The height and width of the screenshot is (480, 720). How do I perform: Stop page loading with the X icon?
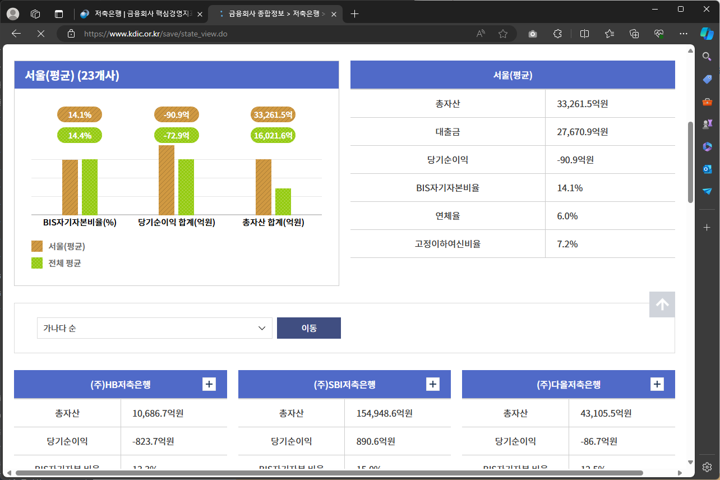(x=40, y=34)
